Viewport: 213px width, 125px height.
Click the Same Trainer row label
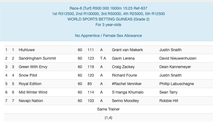(x=108, y=109)
